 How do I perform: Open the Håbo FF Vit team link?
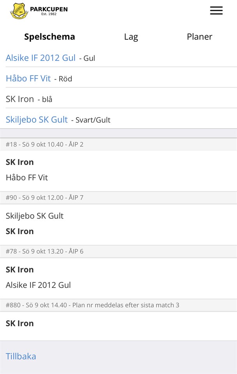(x=28, y=78)
